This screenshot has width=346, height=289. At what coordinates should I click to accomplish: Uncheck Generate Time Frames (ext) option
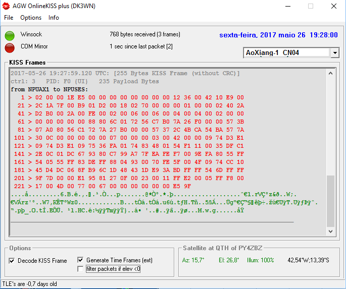pos(80,260)
